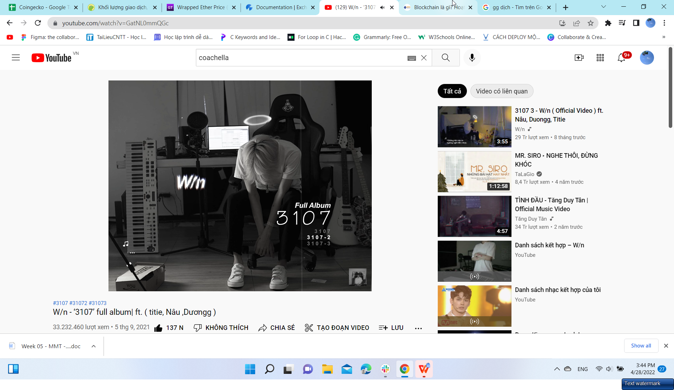Click the search magnifier button
674x390 pixels.
tap(445, 58)
